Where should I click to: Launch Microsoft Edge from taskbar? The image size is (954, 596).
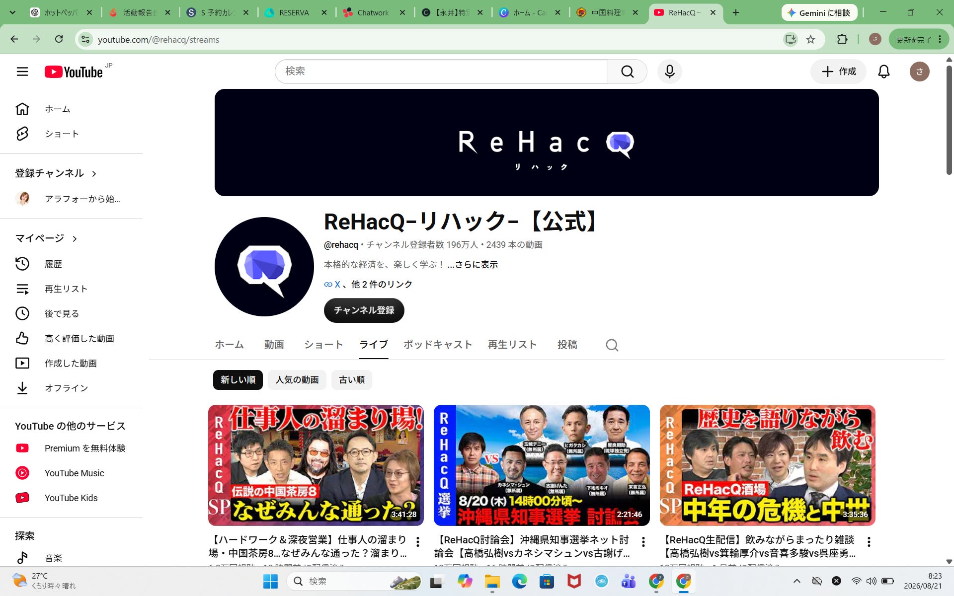pos(519,581)
